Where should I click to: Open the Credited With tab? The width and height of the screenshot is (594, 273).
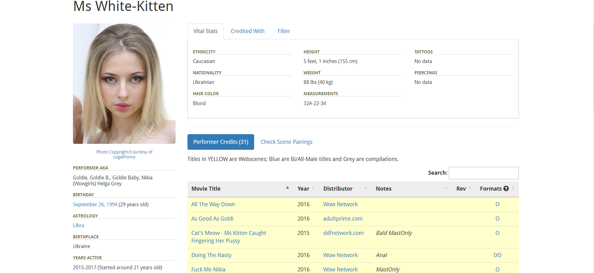(248, 31)
